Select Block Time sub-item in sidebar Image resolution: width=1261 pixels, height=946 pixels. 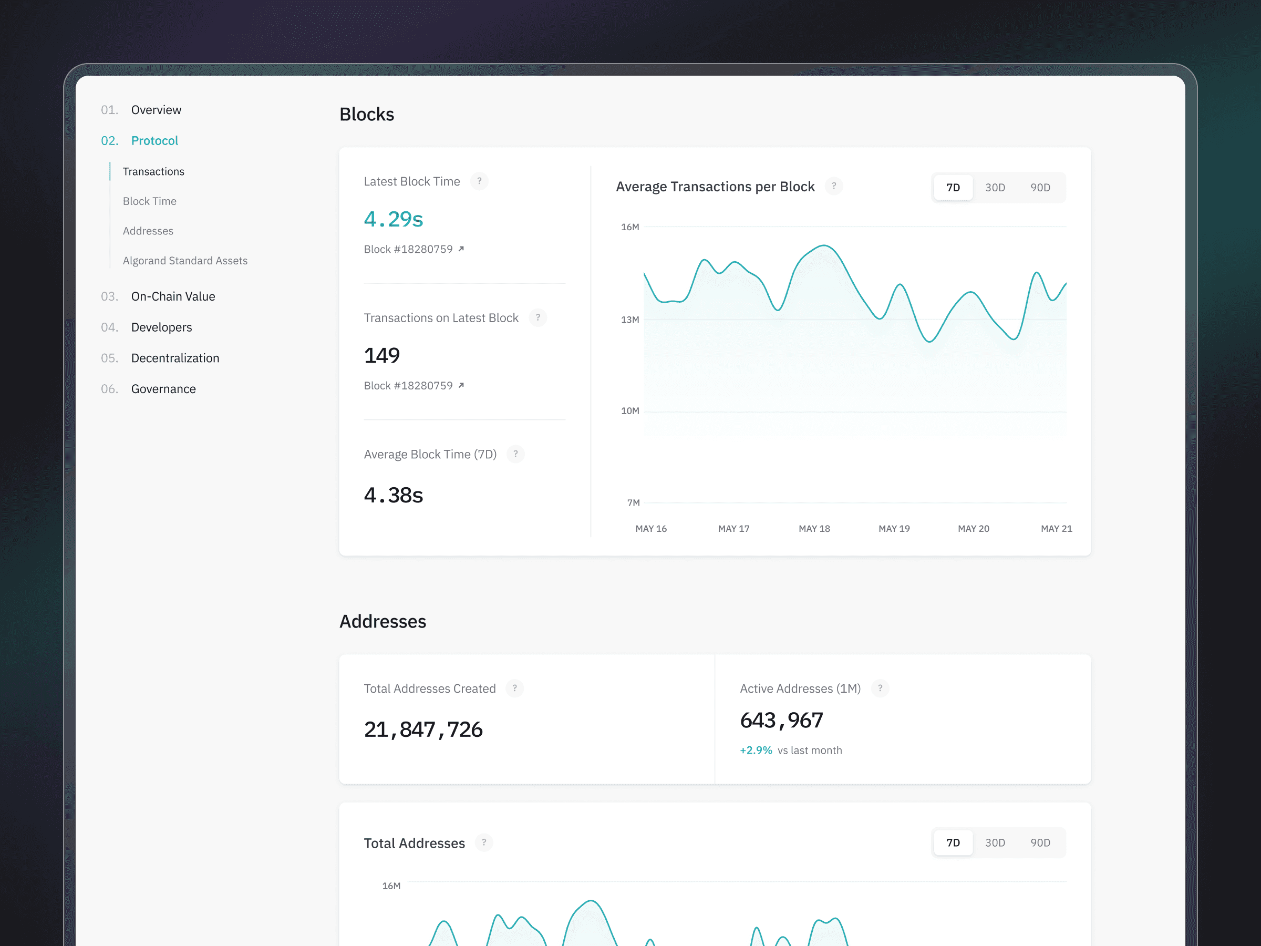pos(149,201)
